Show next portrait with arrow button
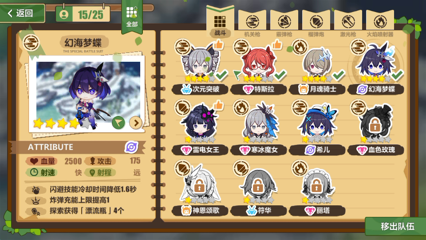The width and height of the screenshot is (426, 240). (136, 123)
